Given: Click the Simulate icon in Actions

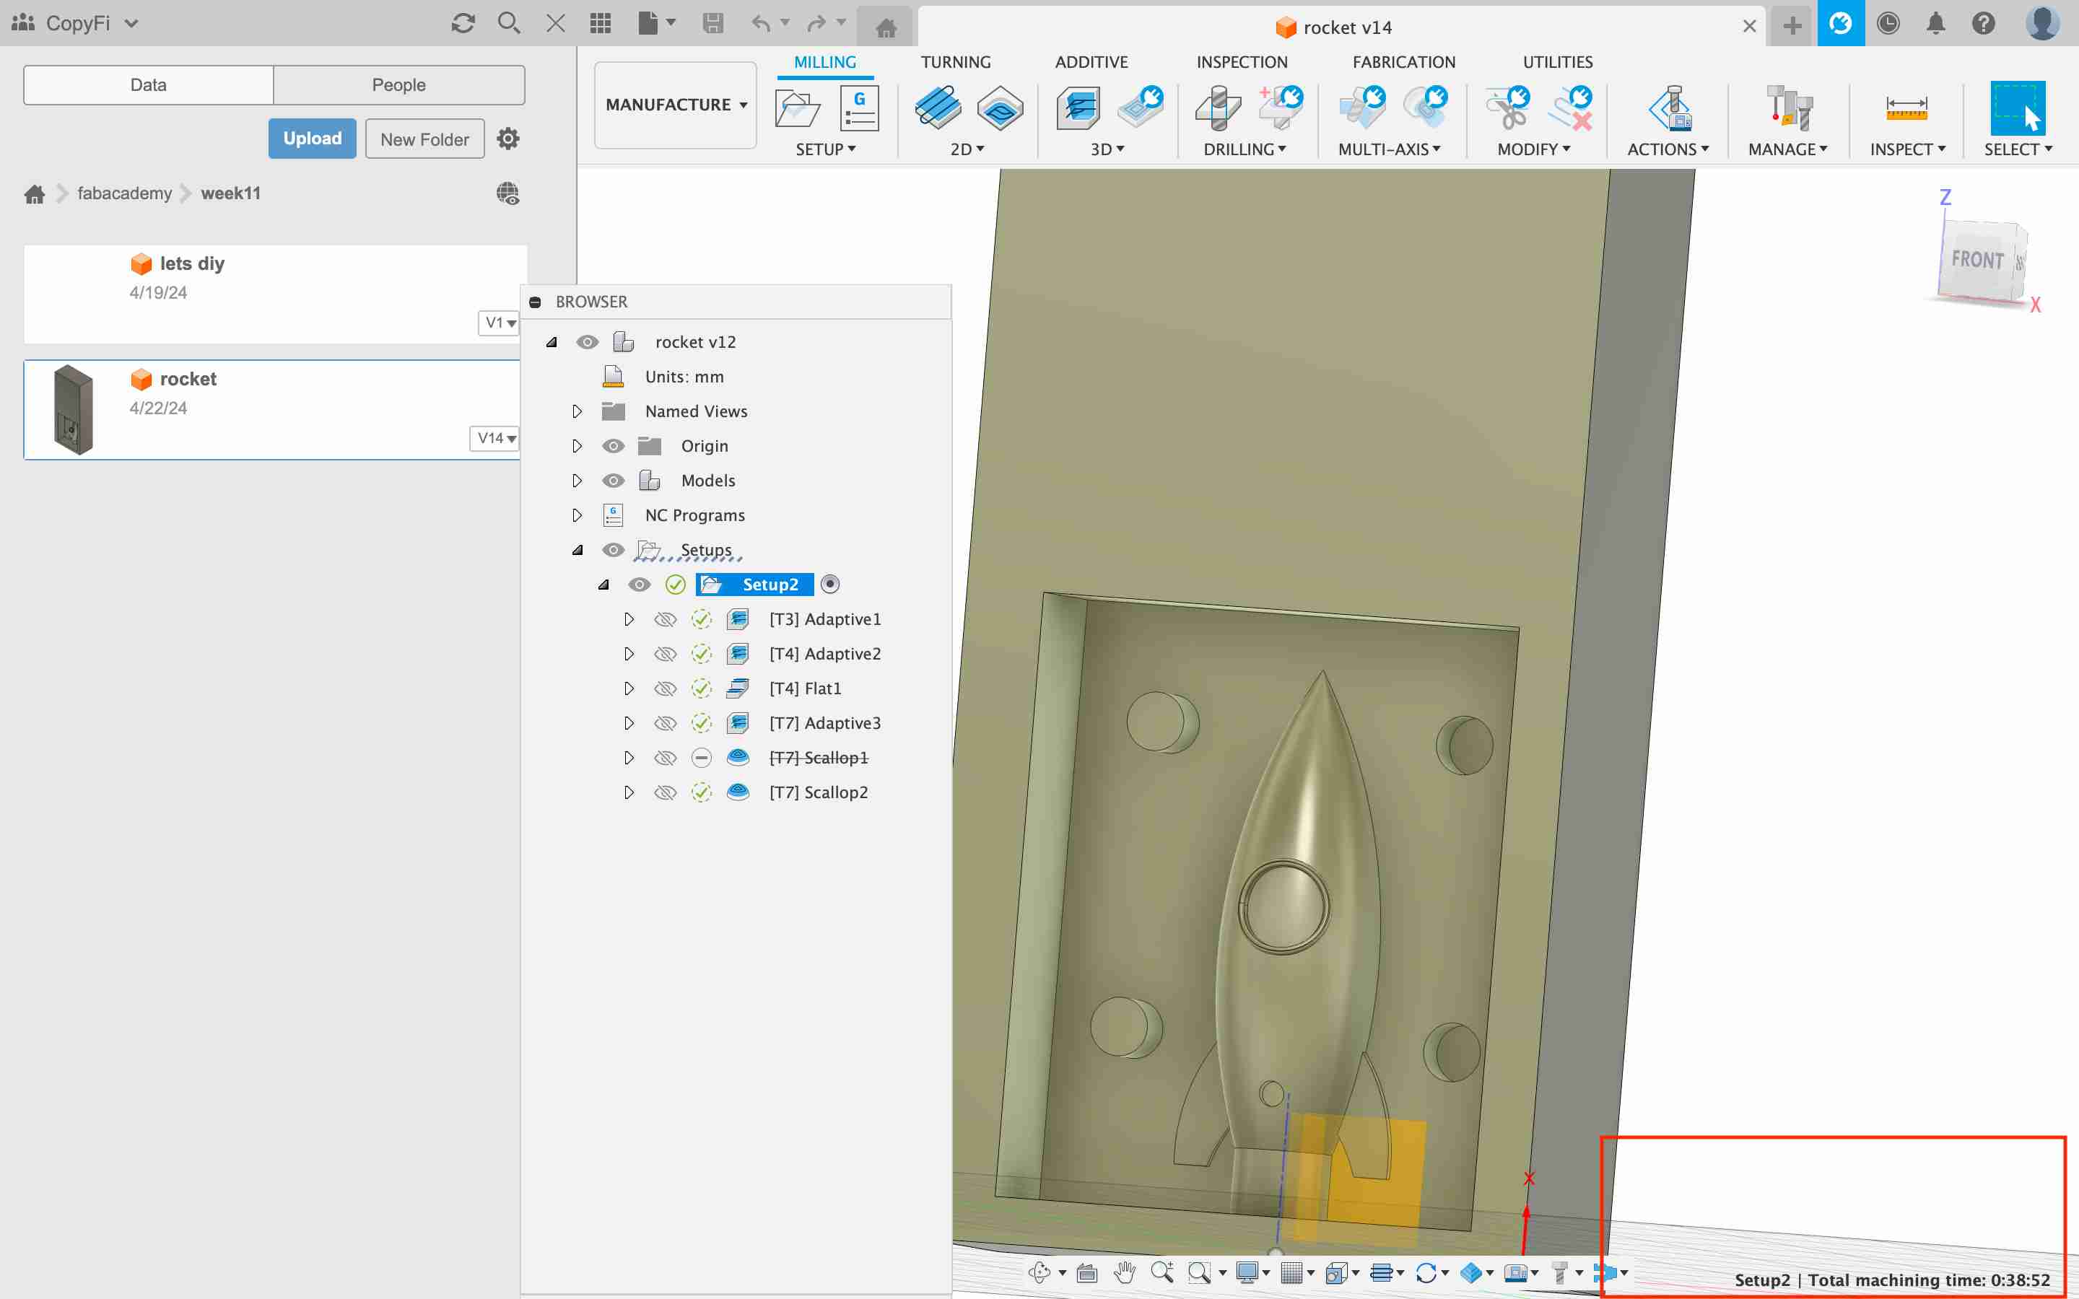Looking at the screenshot, I should [x=1670, y=109].
